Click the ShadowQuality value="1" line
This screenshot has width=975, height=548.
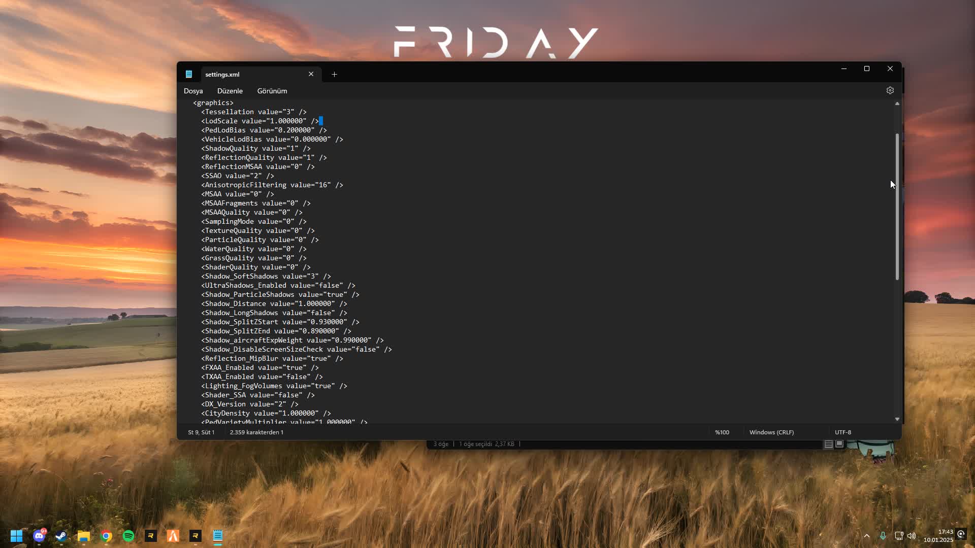point(256,149)
